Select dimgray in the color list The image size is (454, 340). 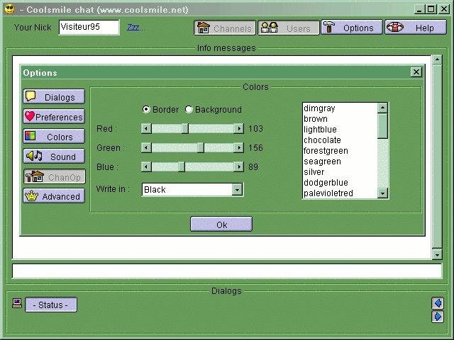coord(340,108)
